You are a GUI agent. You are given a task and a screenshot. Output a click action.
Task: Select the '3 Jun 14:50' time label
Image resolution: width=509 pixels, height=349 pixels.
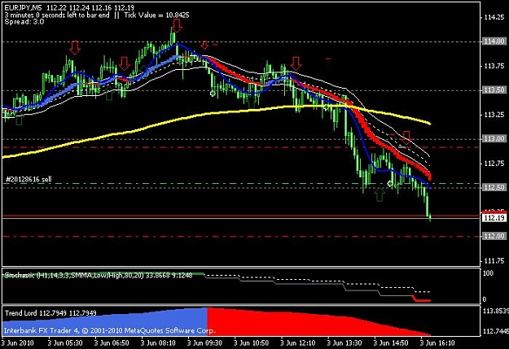(391, 342)
